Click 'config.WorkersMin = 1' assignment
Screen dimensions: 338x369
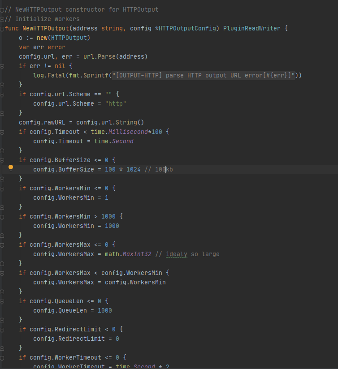coord(71,198)
